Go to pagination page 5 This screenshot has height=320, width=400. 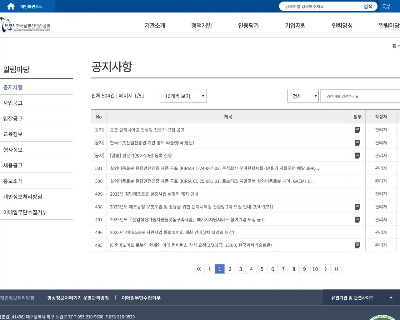(262, 269)
